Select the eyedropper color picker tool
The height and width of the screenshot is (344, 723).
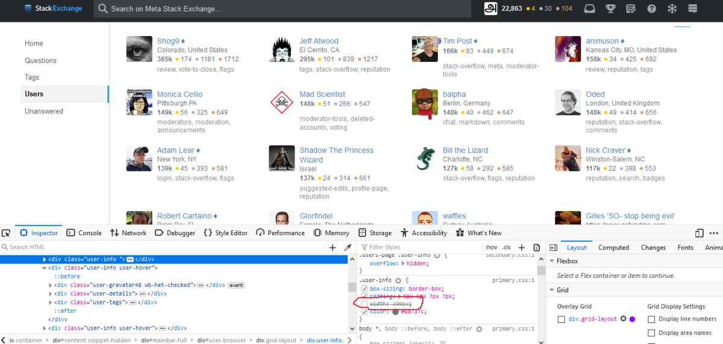(x=348, y=247)
